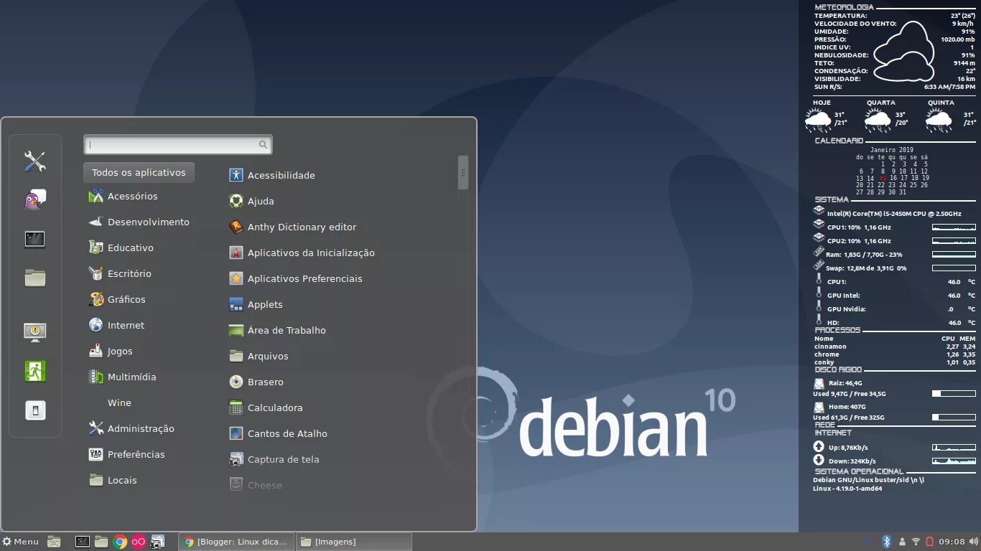Open Ajuda help application
The image size is (981, 551).
tap(251, 201)
